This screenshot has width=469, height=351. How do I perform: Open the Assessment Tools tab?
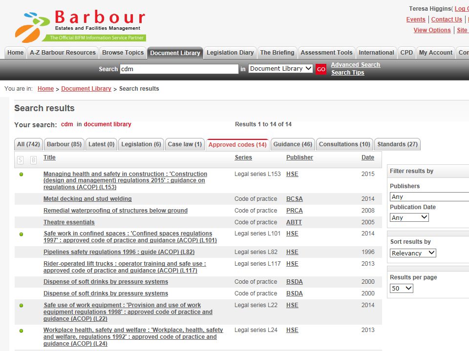tap(327, 53)
